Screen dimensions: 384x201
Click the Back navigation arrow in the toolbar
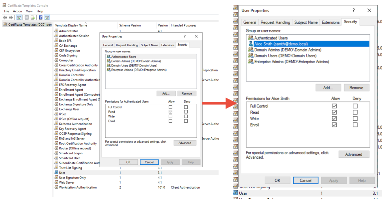pos(5,17)
